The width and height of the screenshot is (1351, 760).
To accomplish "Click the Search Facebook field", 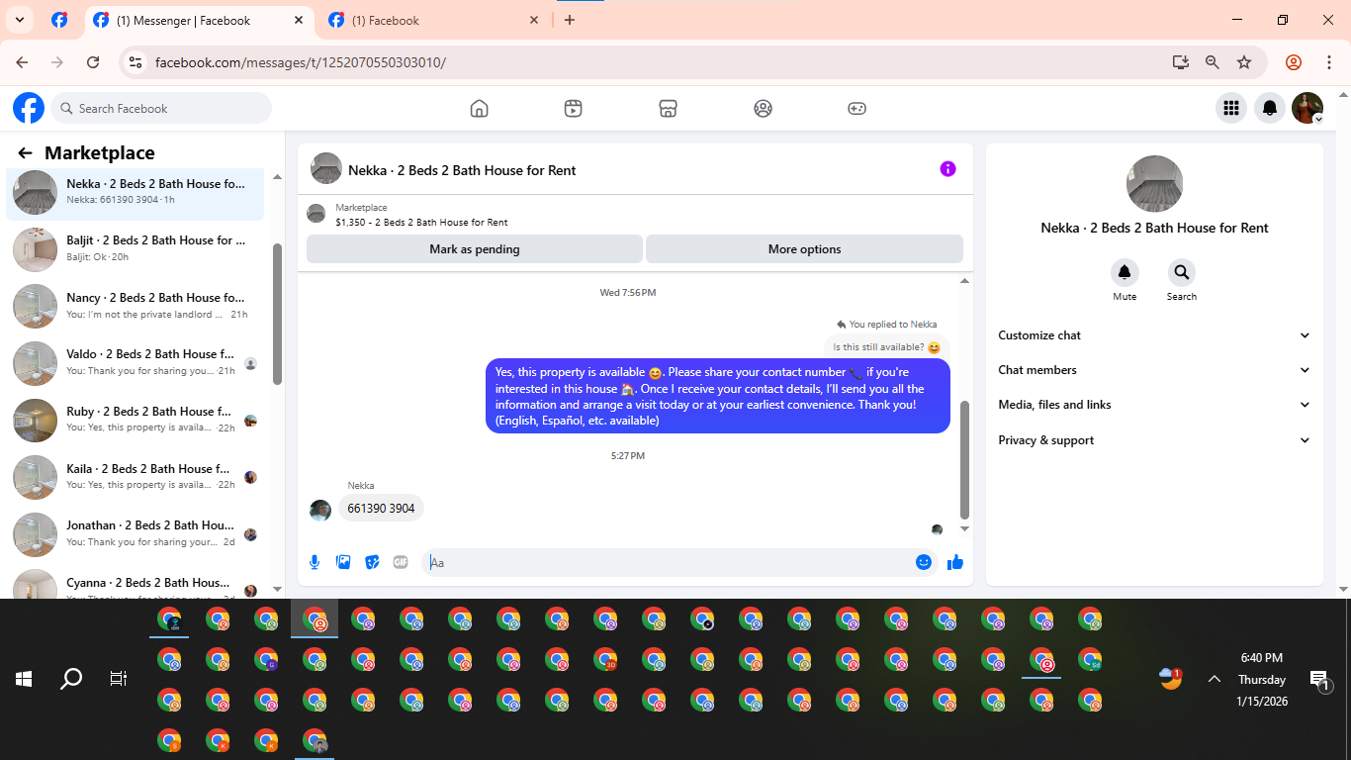I will coord(161,108).
